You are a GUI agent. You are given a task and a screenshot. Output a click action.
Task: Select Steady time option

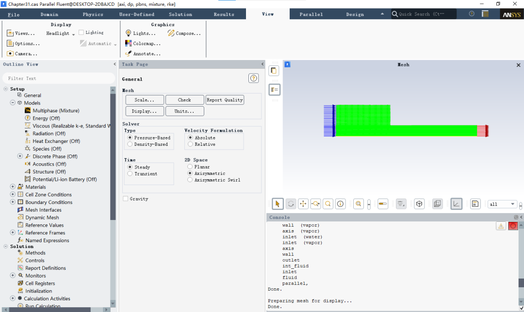(130, 167)
